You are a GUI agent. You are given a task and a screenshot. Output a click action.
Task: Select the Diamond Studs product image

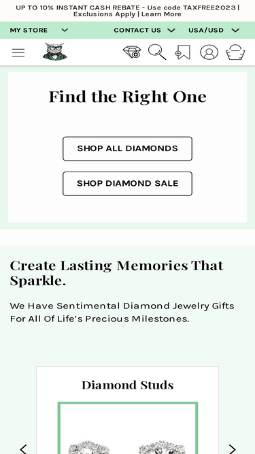pyautogui.click(x=128, y=428)
